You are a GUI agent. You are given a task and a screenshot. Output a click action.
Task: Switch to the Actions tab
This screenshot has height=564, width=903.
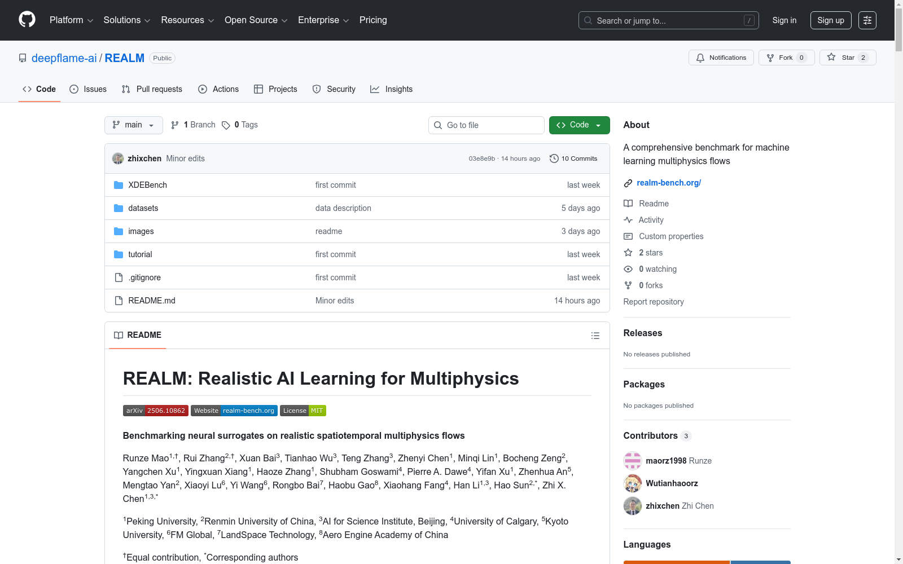[218, 89]
